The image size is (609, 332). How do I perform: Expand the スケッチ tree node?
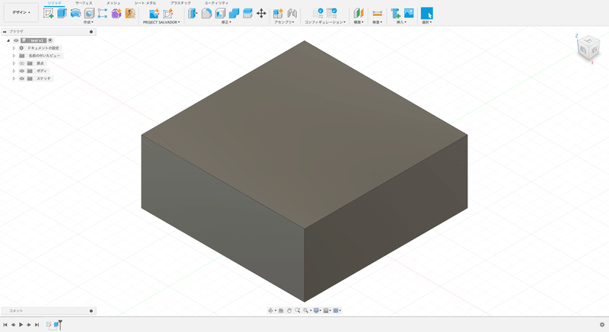click(14, 78)
